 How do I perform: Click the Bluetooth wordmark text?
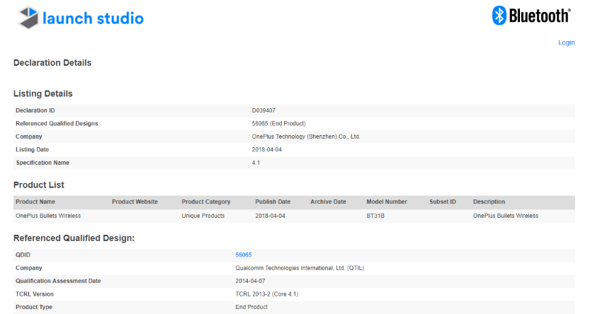pos(540,16)
